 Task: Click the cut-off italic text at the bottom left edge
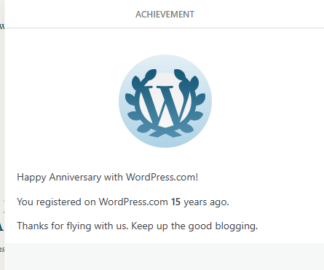(2, 249)
